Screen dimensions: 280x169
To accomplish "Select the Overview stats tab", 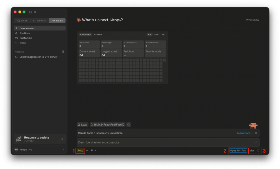I will (x=85, y=35).
